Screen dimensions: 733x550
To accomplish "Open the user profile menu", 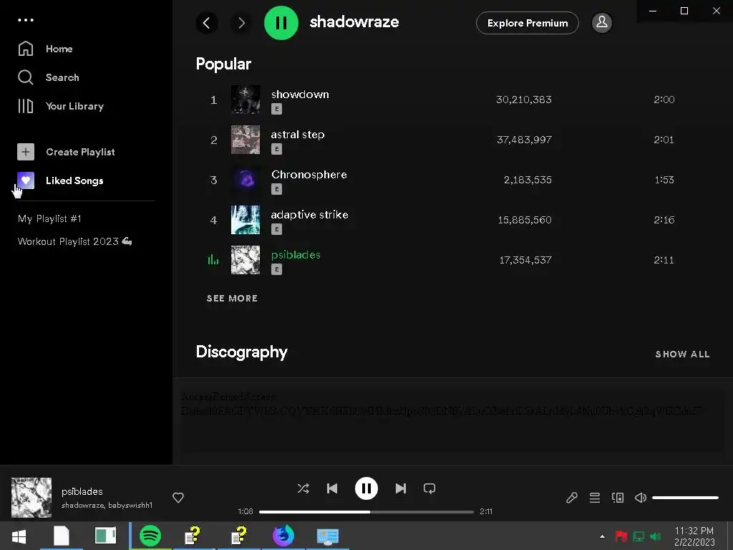I will [x=601, y=22].
